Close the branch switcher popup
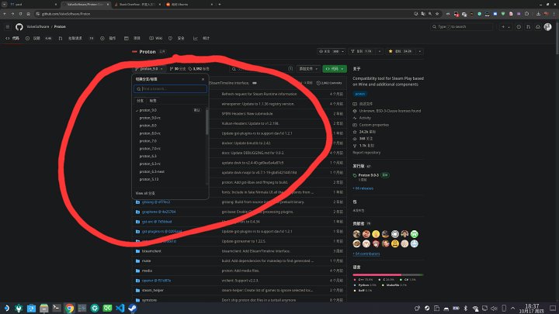The height and width of the screenshot is (314, 559). click(203, 78)
